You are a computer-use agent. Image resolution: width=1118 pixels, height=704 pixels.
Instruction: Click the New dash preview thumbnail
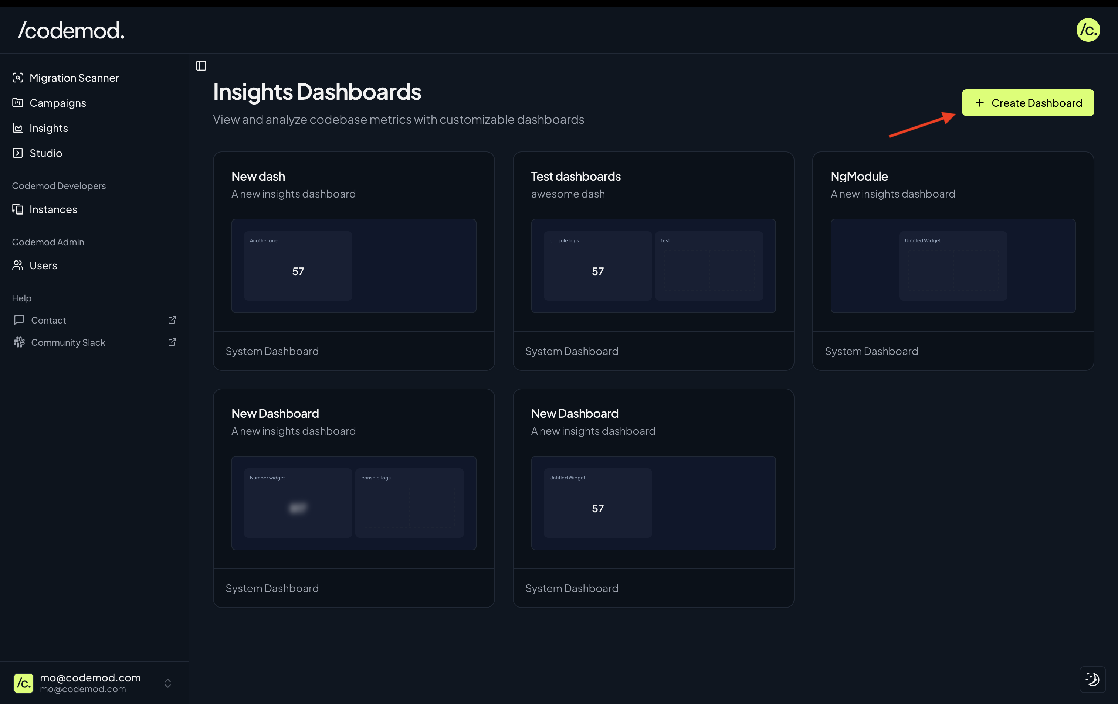pyautogui.click(x=353, y=266)
